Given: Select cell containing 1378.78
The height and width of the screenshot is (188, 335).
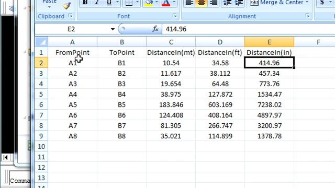Looking at the screenshot, I should (269, 136).
